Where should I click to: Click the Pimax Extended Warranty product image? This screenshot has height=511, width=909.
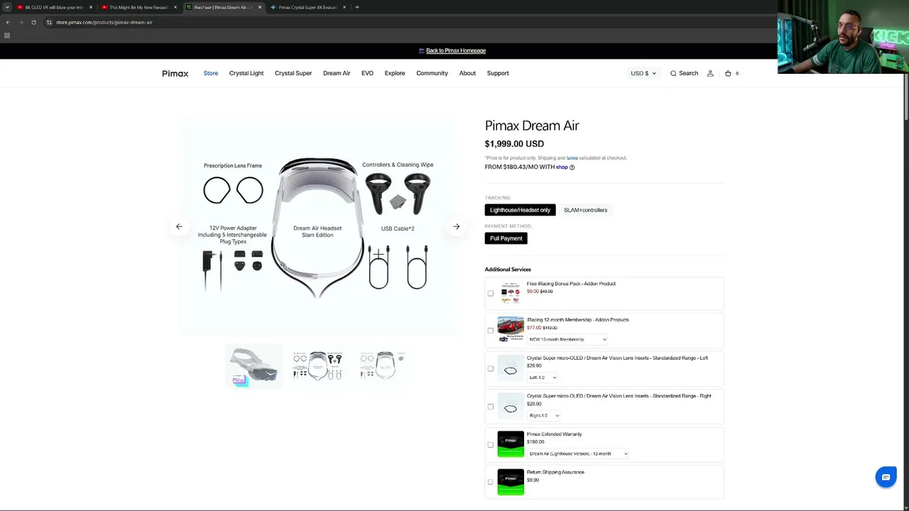511,444
